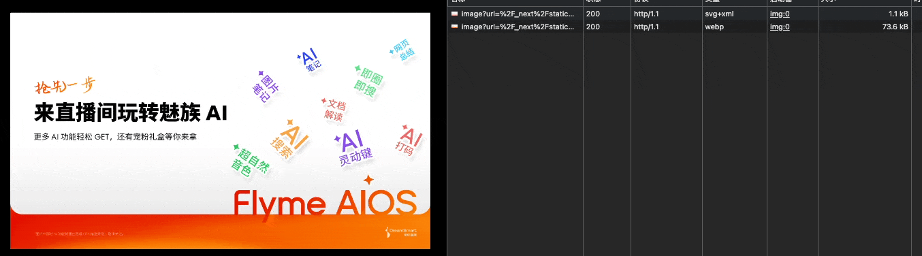Click the 73.6 kB size value
The height and width of the screenshot is (256, 922).
[895, 27]
